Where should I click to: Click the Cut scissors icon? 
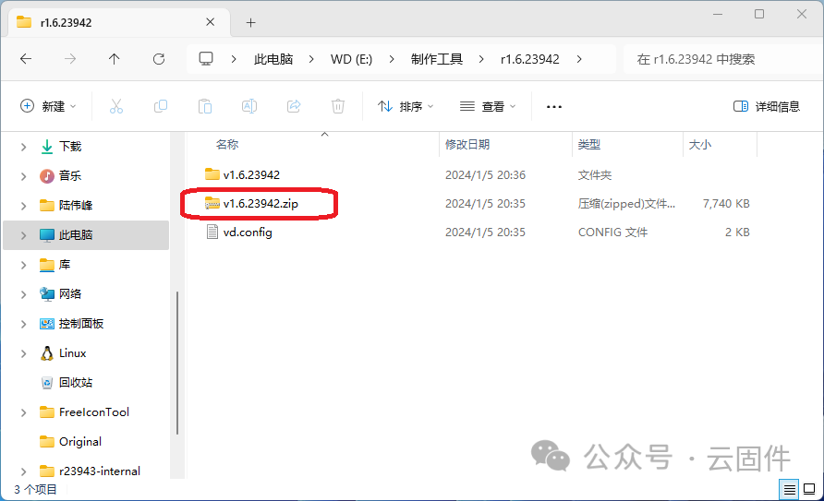[116, 106]
